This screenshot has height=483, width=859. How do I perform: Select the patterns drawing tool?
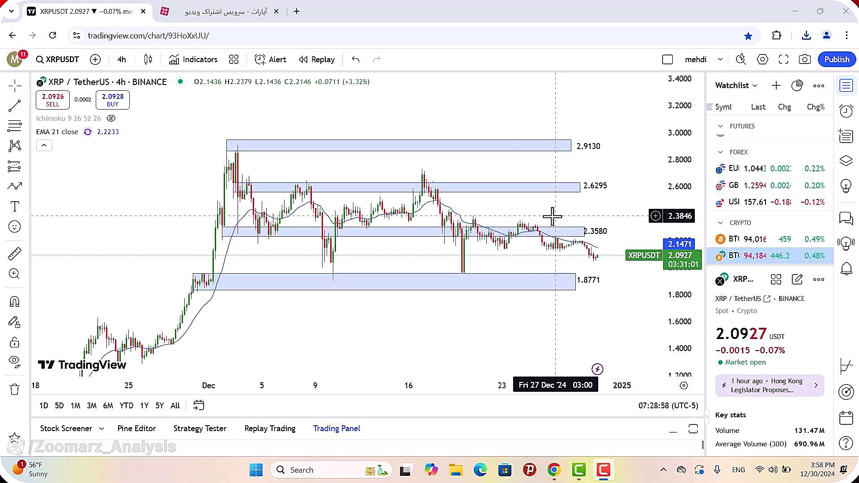click(x=14, y=146)
